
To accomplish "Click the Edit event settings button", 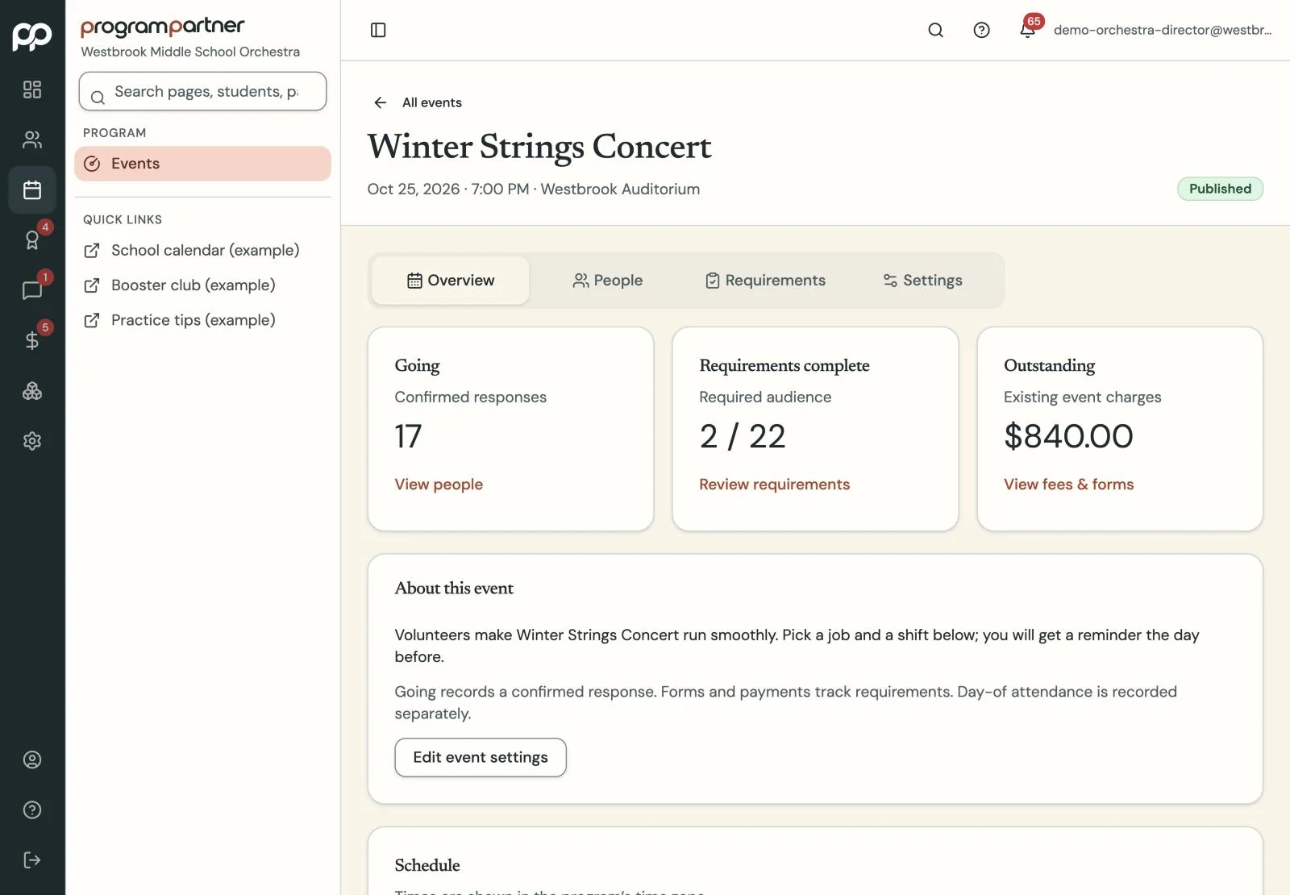I will (x=481, y=757).
